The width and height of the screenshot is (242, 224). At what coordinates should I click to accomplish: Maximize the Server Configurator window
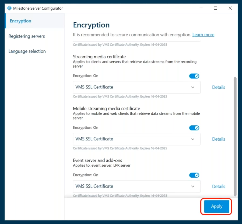215,8
